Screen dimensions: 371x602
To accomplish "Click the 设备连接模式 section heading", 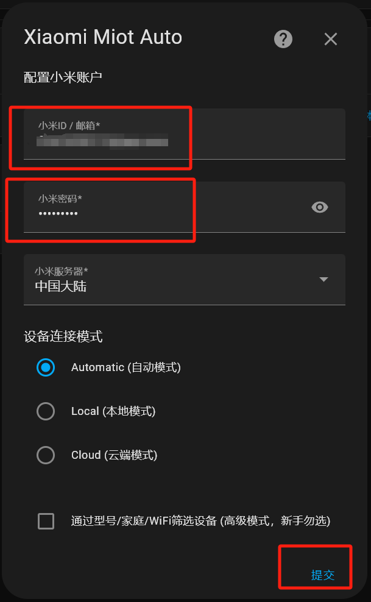I will [63, 337].
